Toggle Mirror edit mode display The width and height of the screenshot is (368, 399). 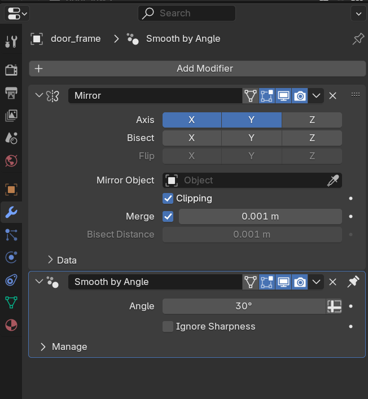click(267, 96)
